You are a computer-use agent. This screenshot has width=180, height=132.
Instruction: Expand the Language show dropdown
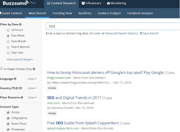tap(32, 79)
